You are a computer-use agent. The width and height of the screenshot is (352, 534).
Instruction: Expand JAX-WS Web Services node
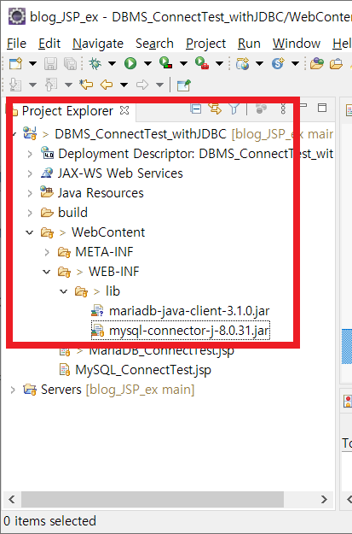tap(30, 173)
